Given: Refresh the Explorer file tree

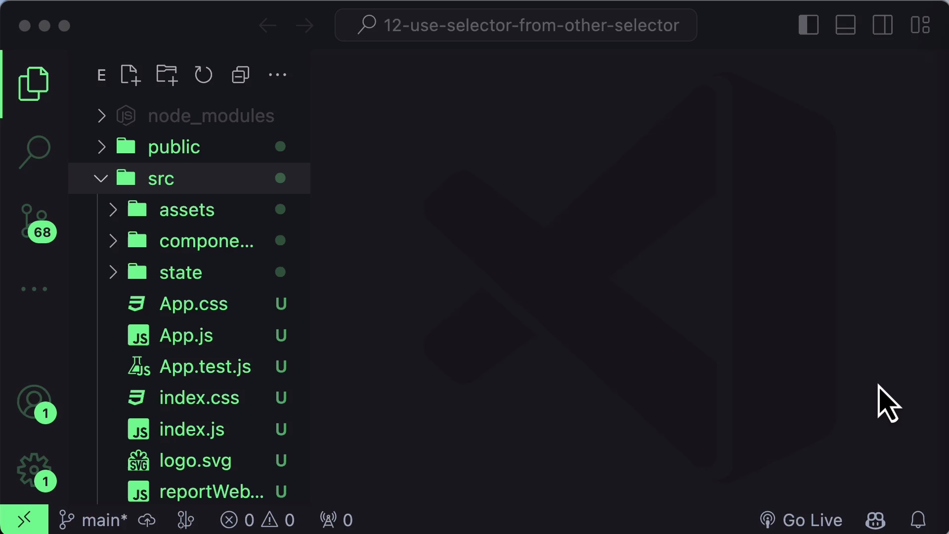Looking at the screenshot, I should [x=204, y=75].
